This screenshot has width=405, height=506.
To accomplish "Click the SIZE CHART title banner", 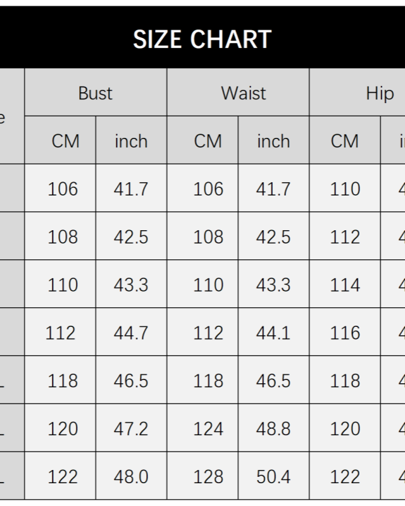I will pyautogui.click(x=202, y=39).
